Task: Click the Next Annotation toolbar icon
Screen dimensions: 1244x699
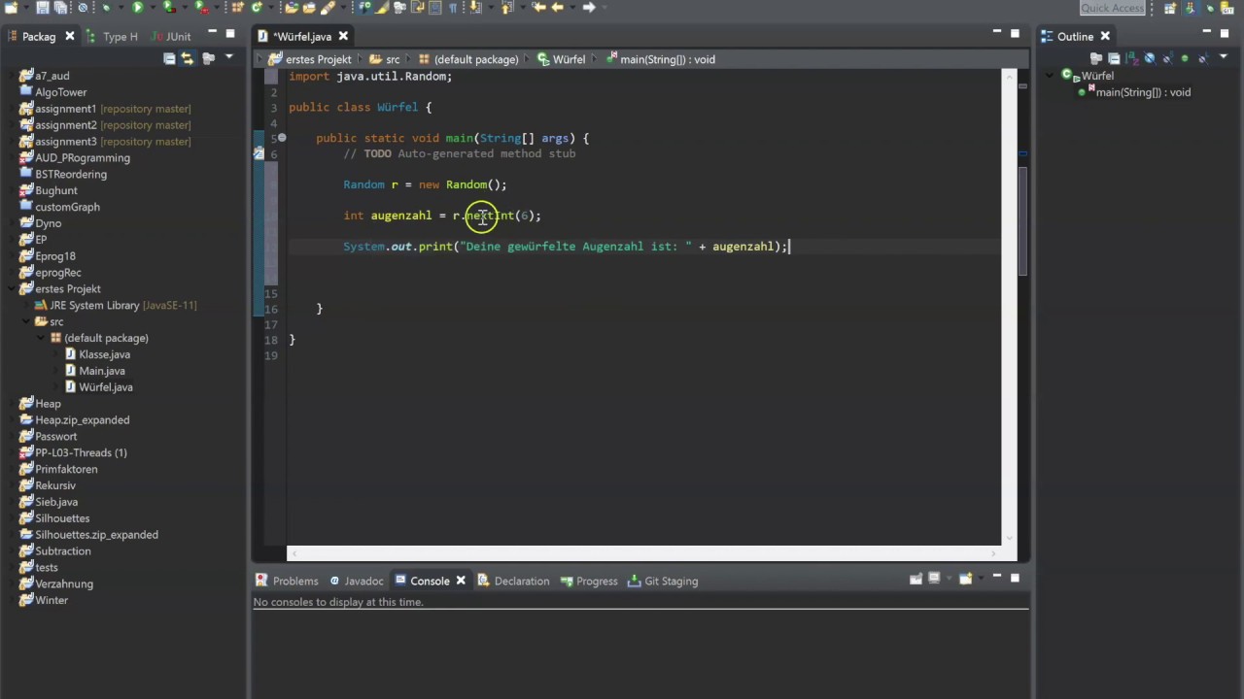Action: (x=477, y=8)
